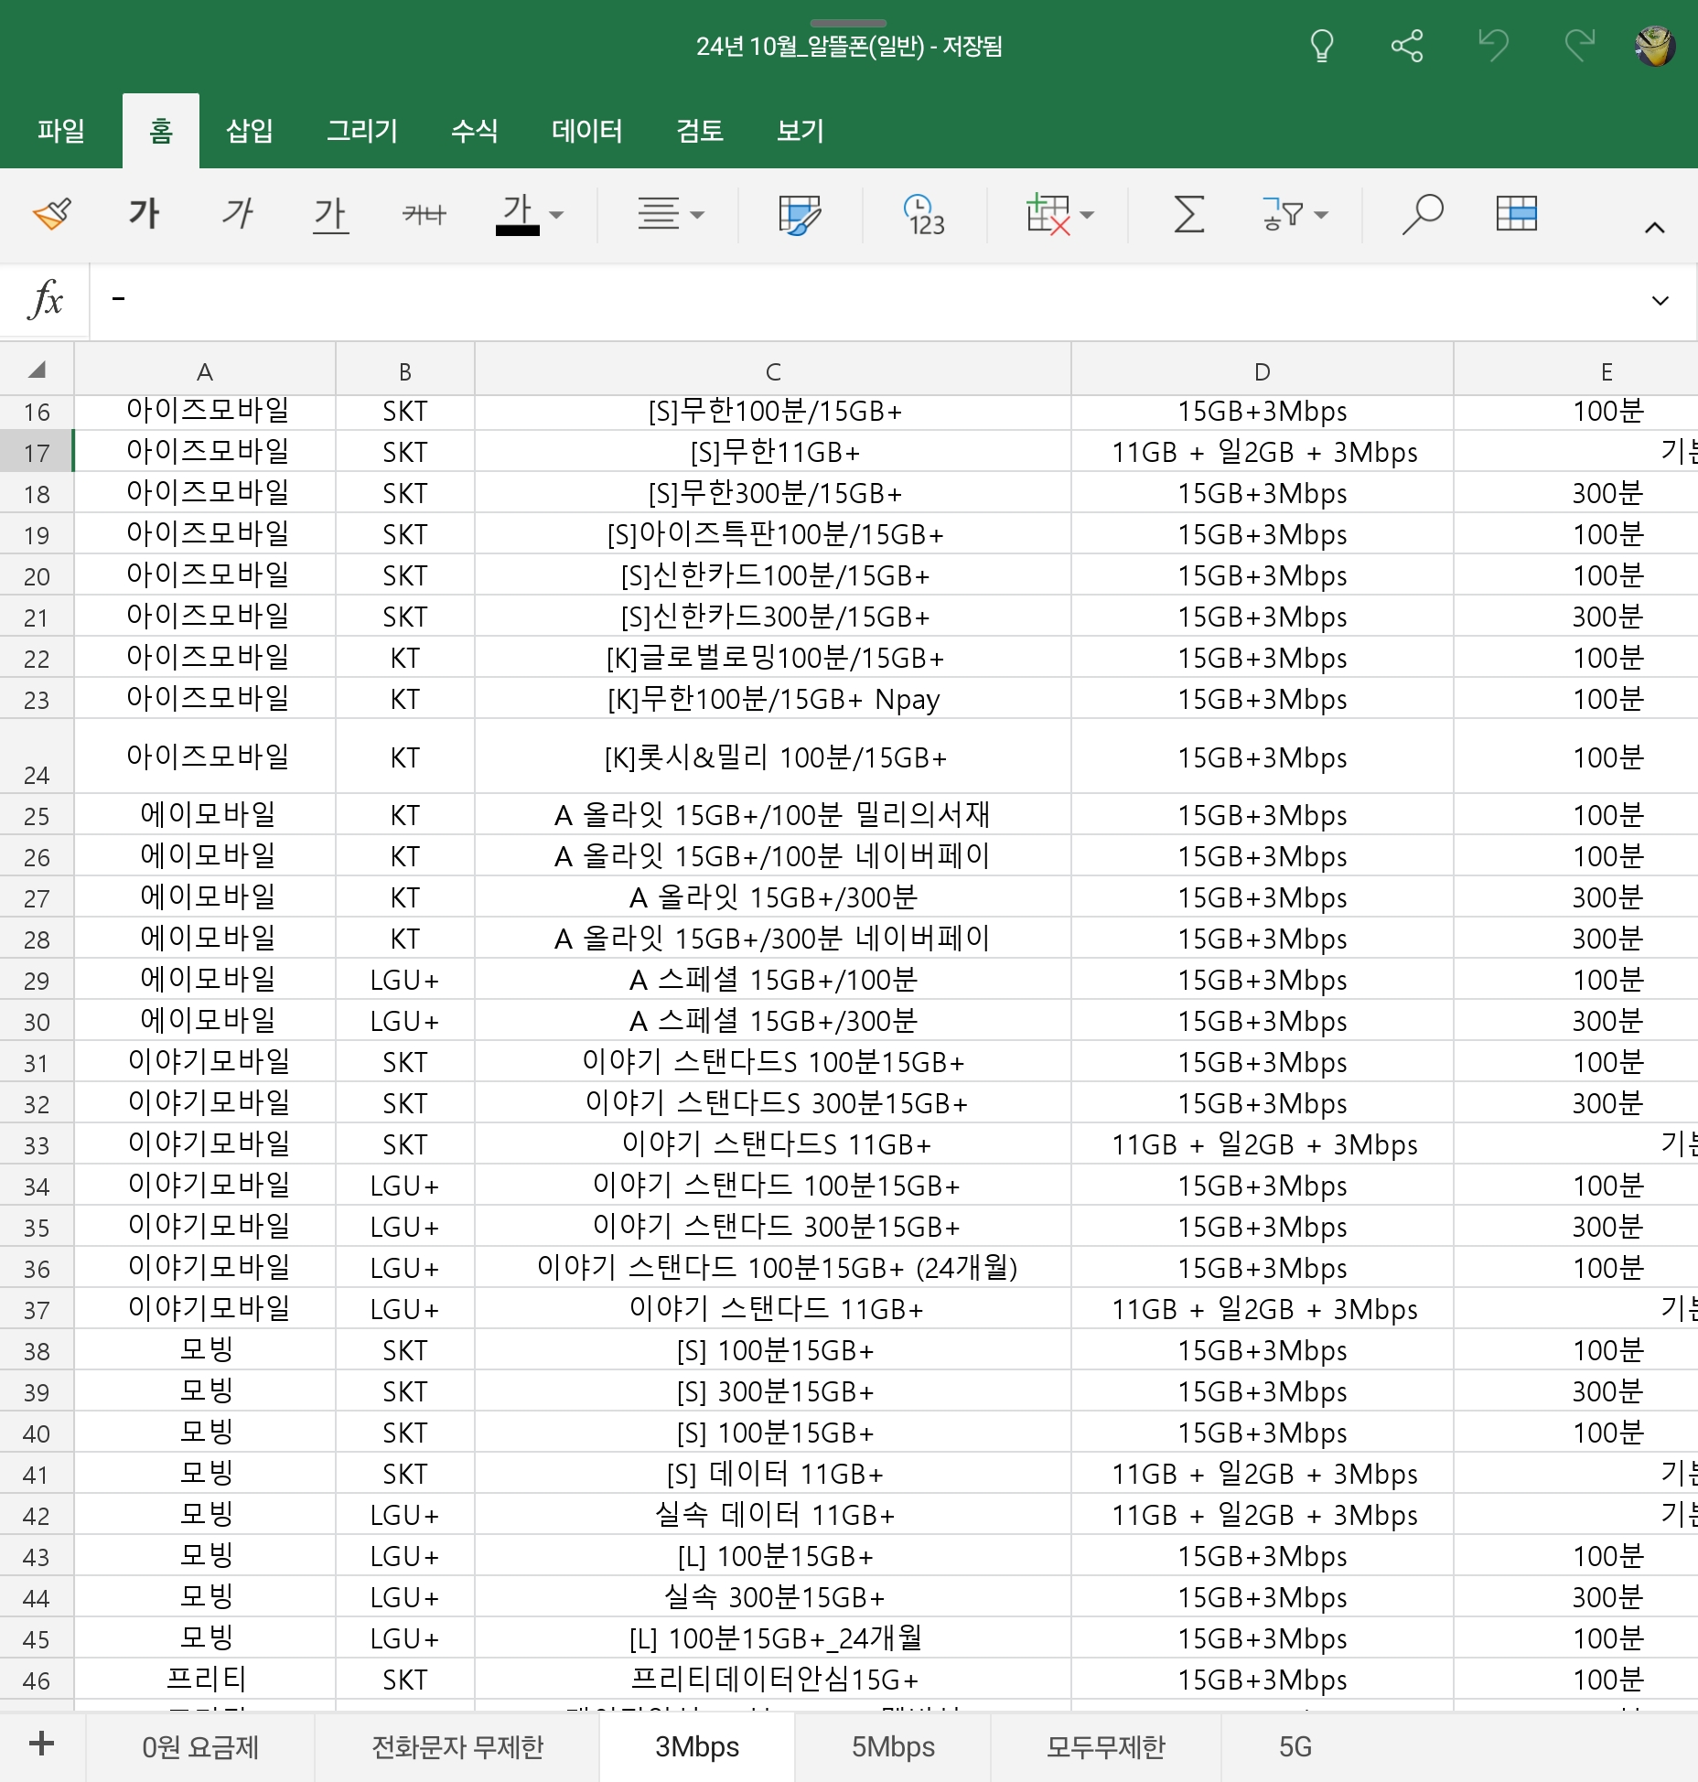1698x1782 pixels.
Task: Switch to the 보기 ribbon tab
Action: pyautogui.click(x=801, y=131)
